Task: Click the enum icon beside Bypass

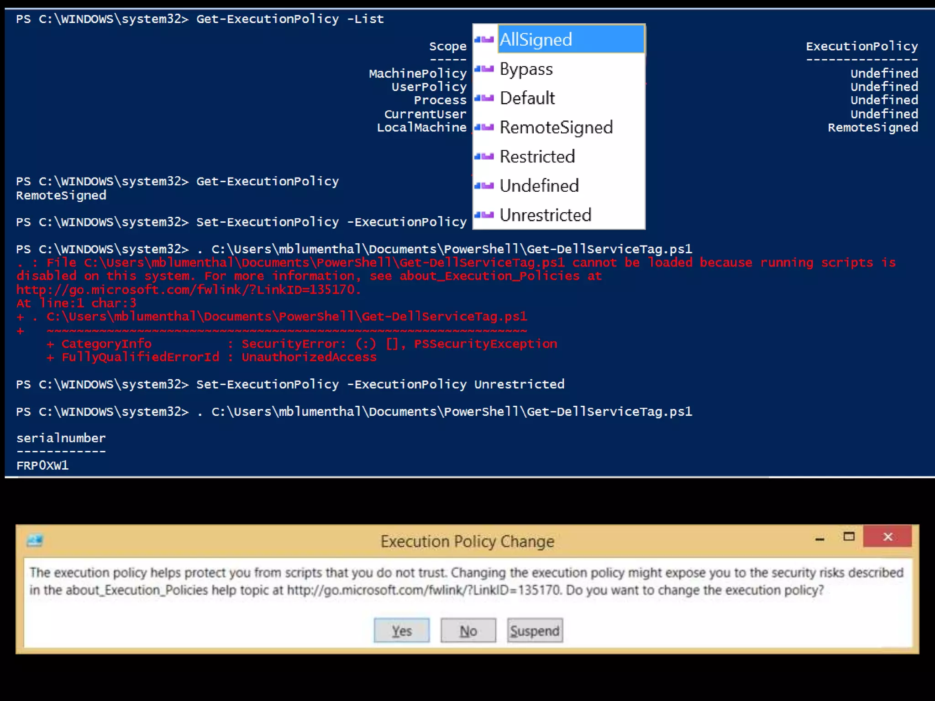Action: (x=484, y=69)
